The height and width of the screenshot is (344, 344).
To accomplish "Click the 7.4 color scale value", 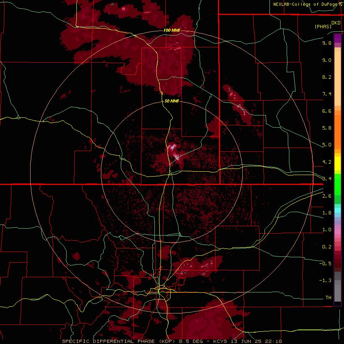I will (327, 94).
